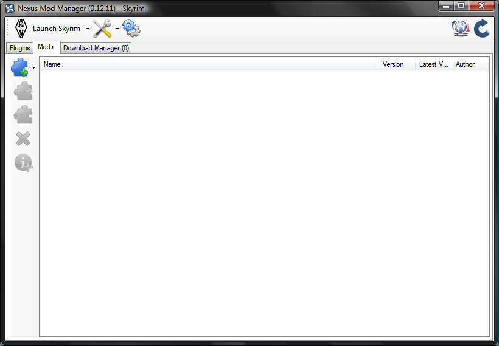499x346 pixels.
Task: Select the Mods tab
Action: click(46, 47)
